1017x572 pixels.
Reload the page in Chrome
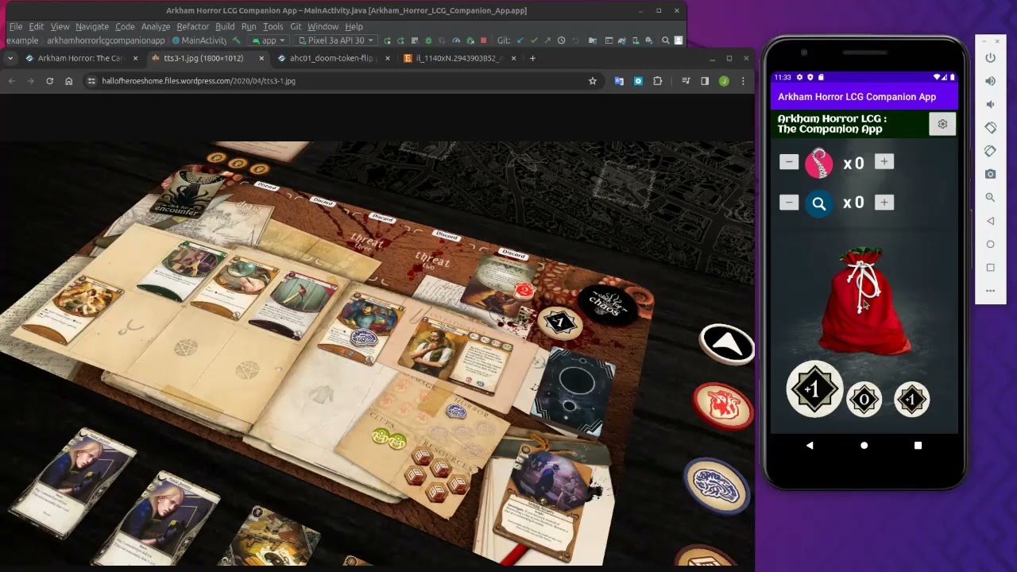pyautogui.click(x=49, y=81)
